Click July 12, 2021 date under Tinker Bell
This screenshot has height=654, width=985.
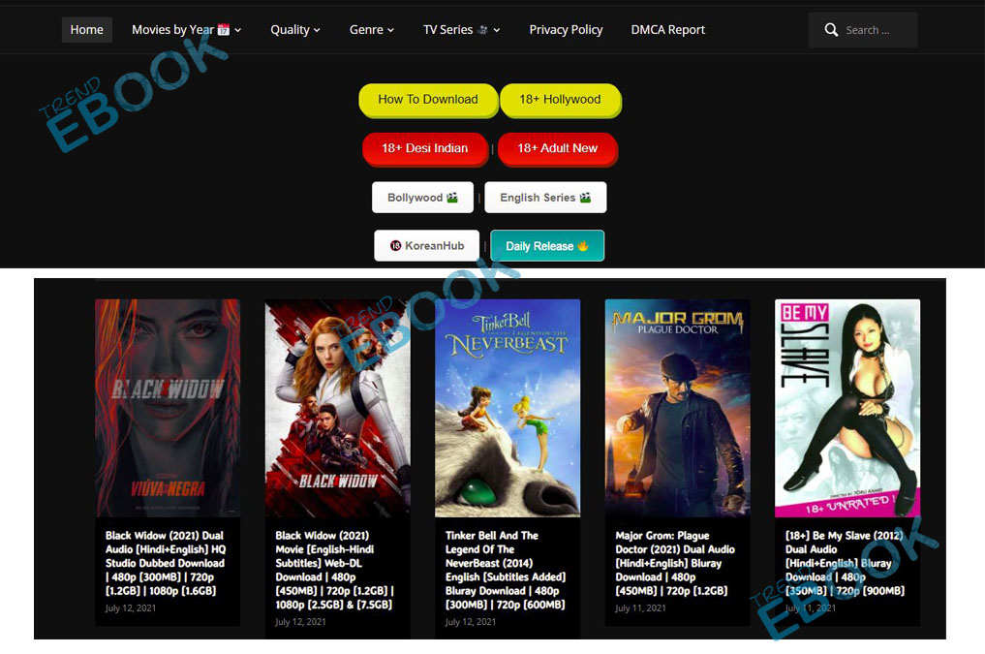point(471,622)
